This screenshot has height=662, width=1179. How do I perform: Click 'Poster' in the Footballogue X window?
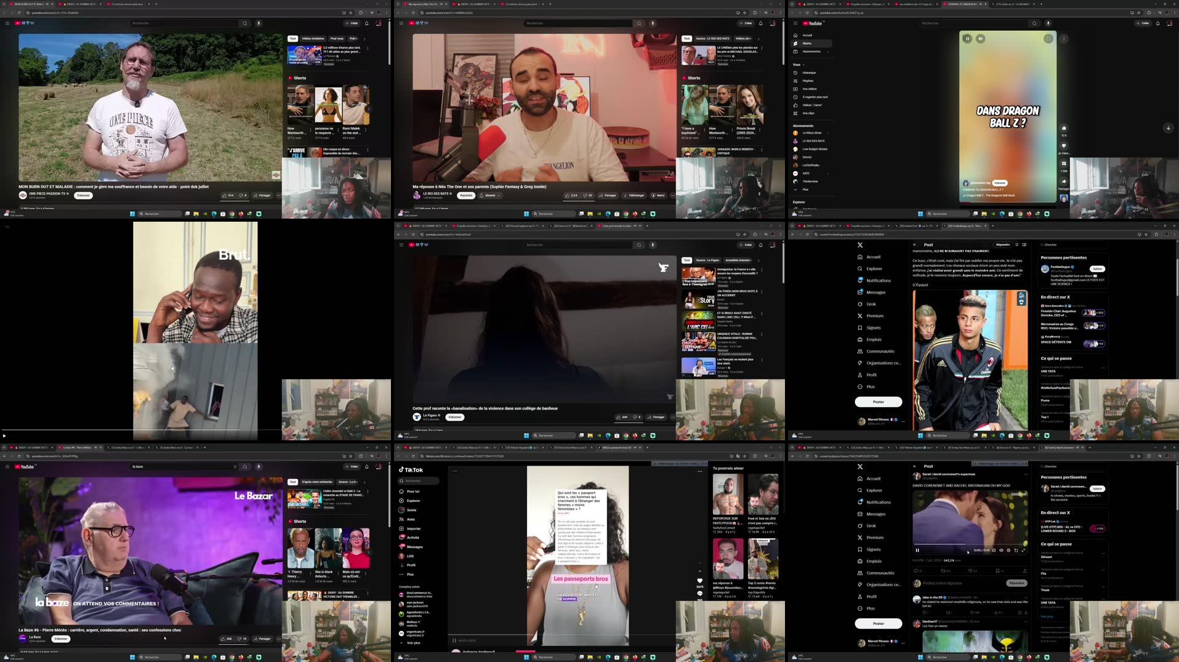point(879,402)
